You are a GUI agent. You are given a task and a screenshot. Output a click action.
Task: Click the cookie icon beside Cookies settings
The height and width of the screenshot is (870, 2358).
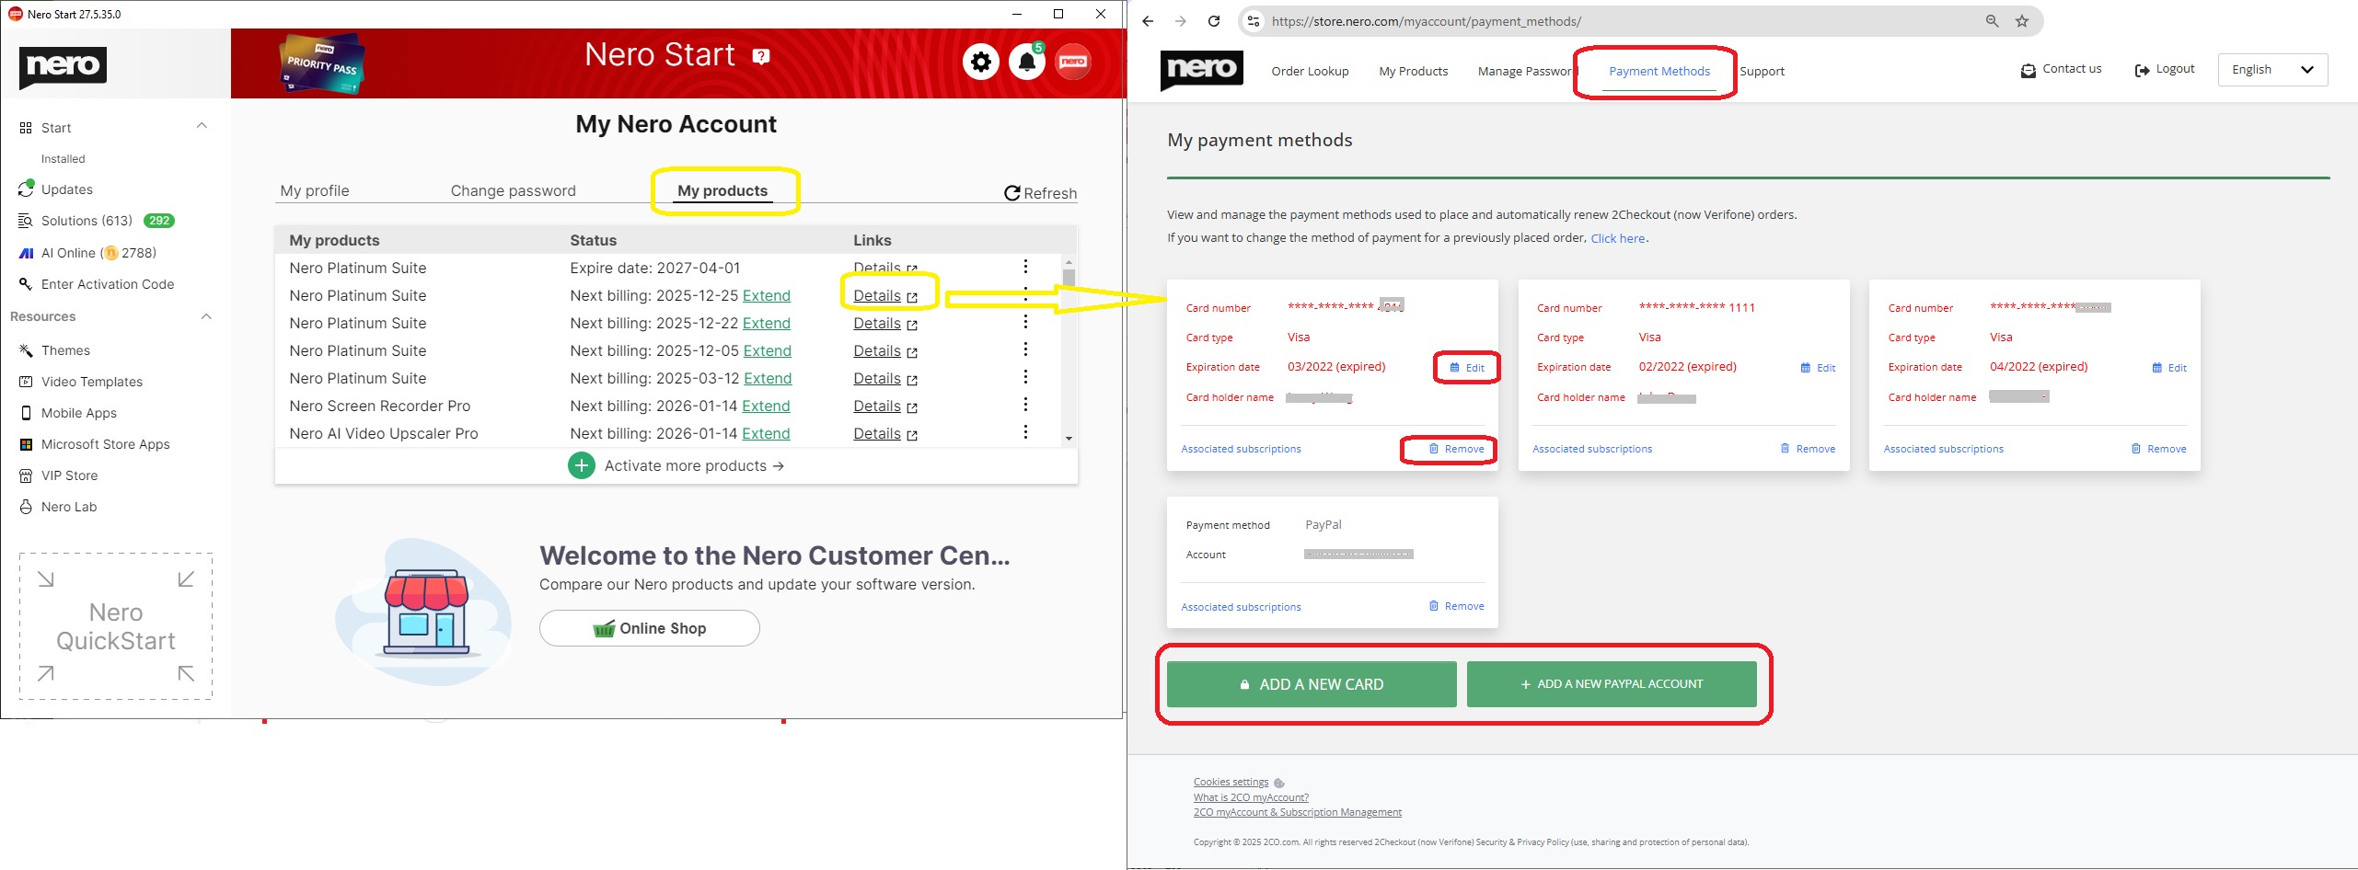point(1279,784)
